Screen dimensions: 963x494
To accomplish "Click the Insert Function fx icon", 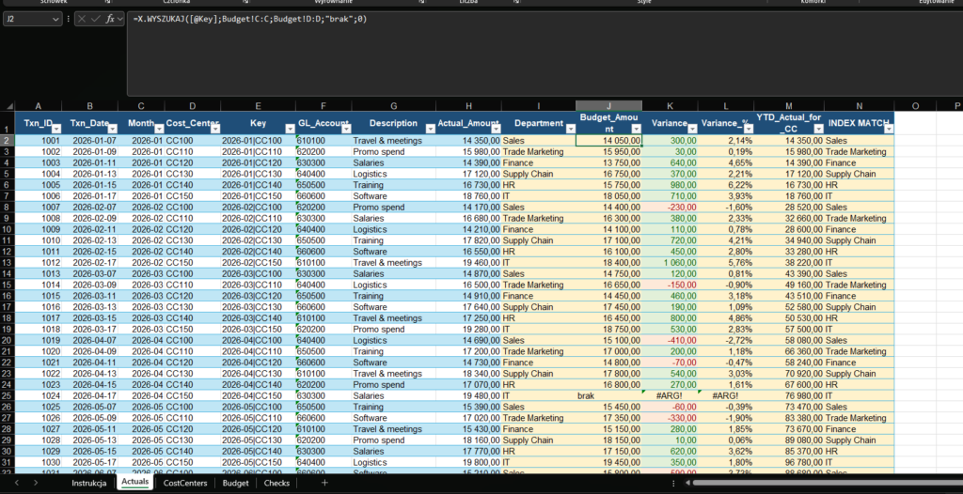I will pyautogui.click(x=110, y=19).
